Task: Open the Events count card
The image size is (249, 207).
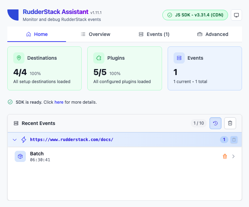Action: coord(205,68)
